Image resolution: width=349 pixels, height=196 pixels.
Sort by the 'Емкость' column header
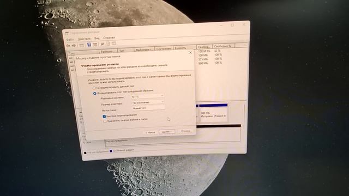click(x=185, y=48)
